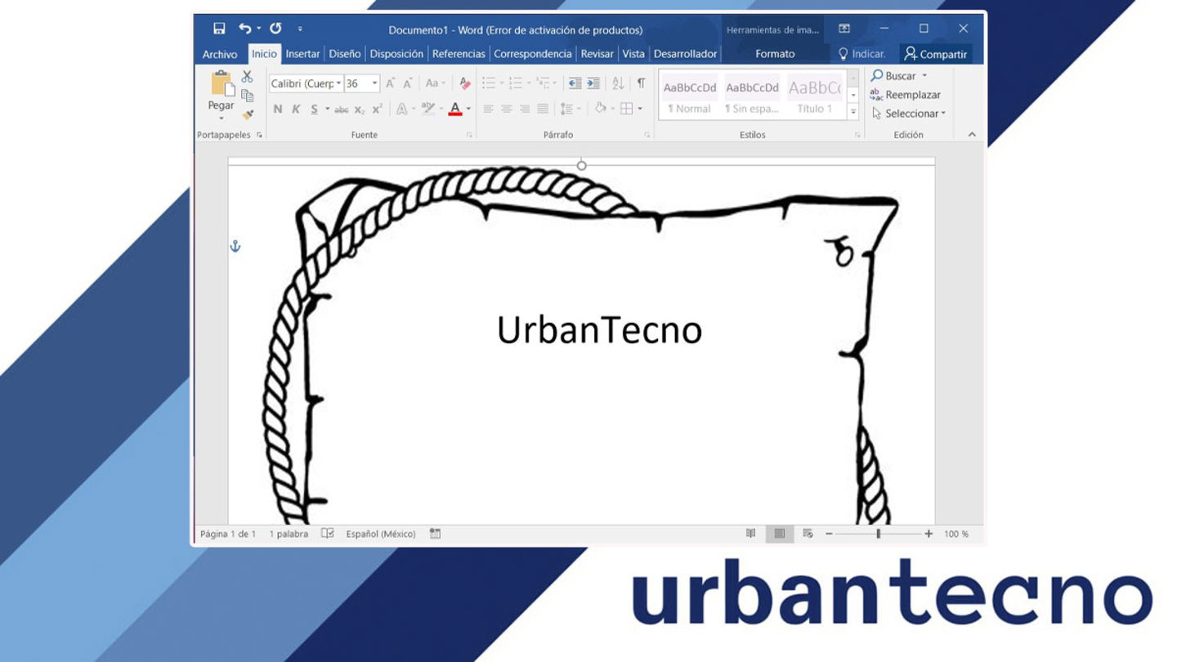Switch to the Diseño tab
The width and height of the screenshot is (1177, 662).
tap(345, 54)
